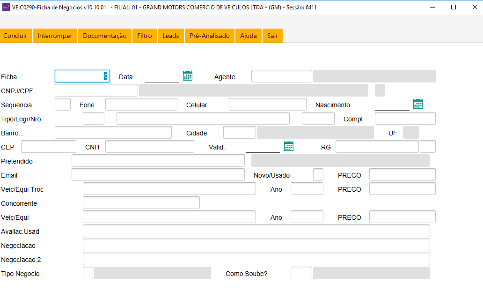Viewport: 483px width, 306px height.
Task: Open the Data calendar picker icon
Action: (188, 76)
